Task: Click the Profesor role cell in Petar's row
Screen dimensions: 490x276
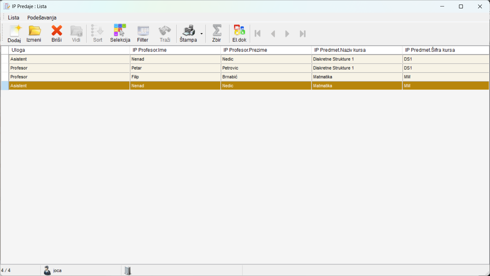Action: [69, 68]
